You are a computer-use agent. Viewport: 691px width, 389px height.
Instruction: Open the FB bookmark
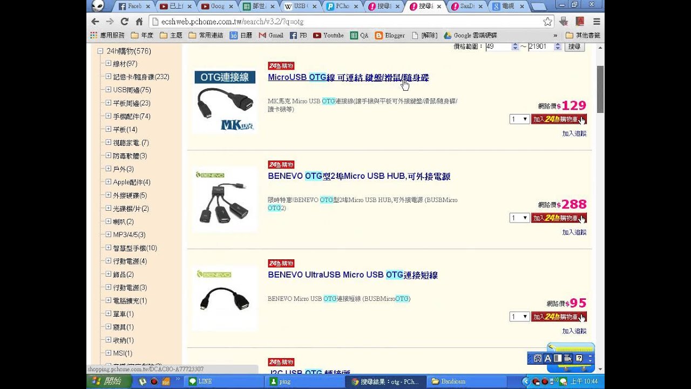298,35
